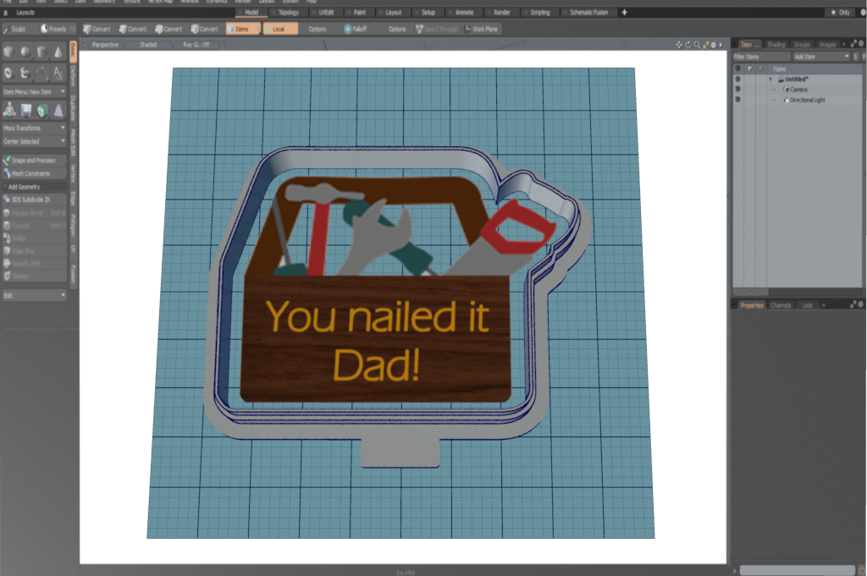This screenshot has width=867, height=576.
Task: Hide the Directional Light item
Action: 737,100
